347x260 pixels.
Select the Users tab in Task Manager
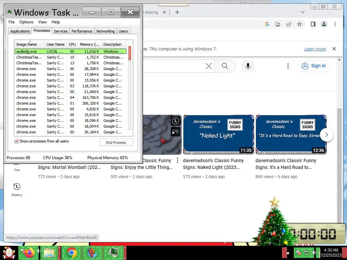tap(123, 31)
